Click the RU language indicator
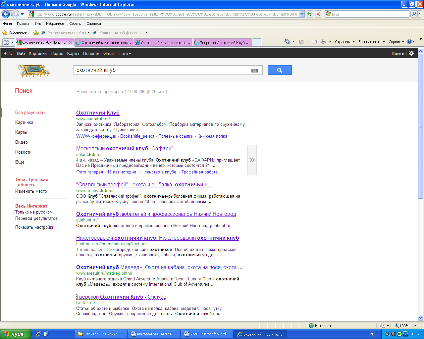 click(x=372, y=334)
